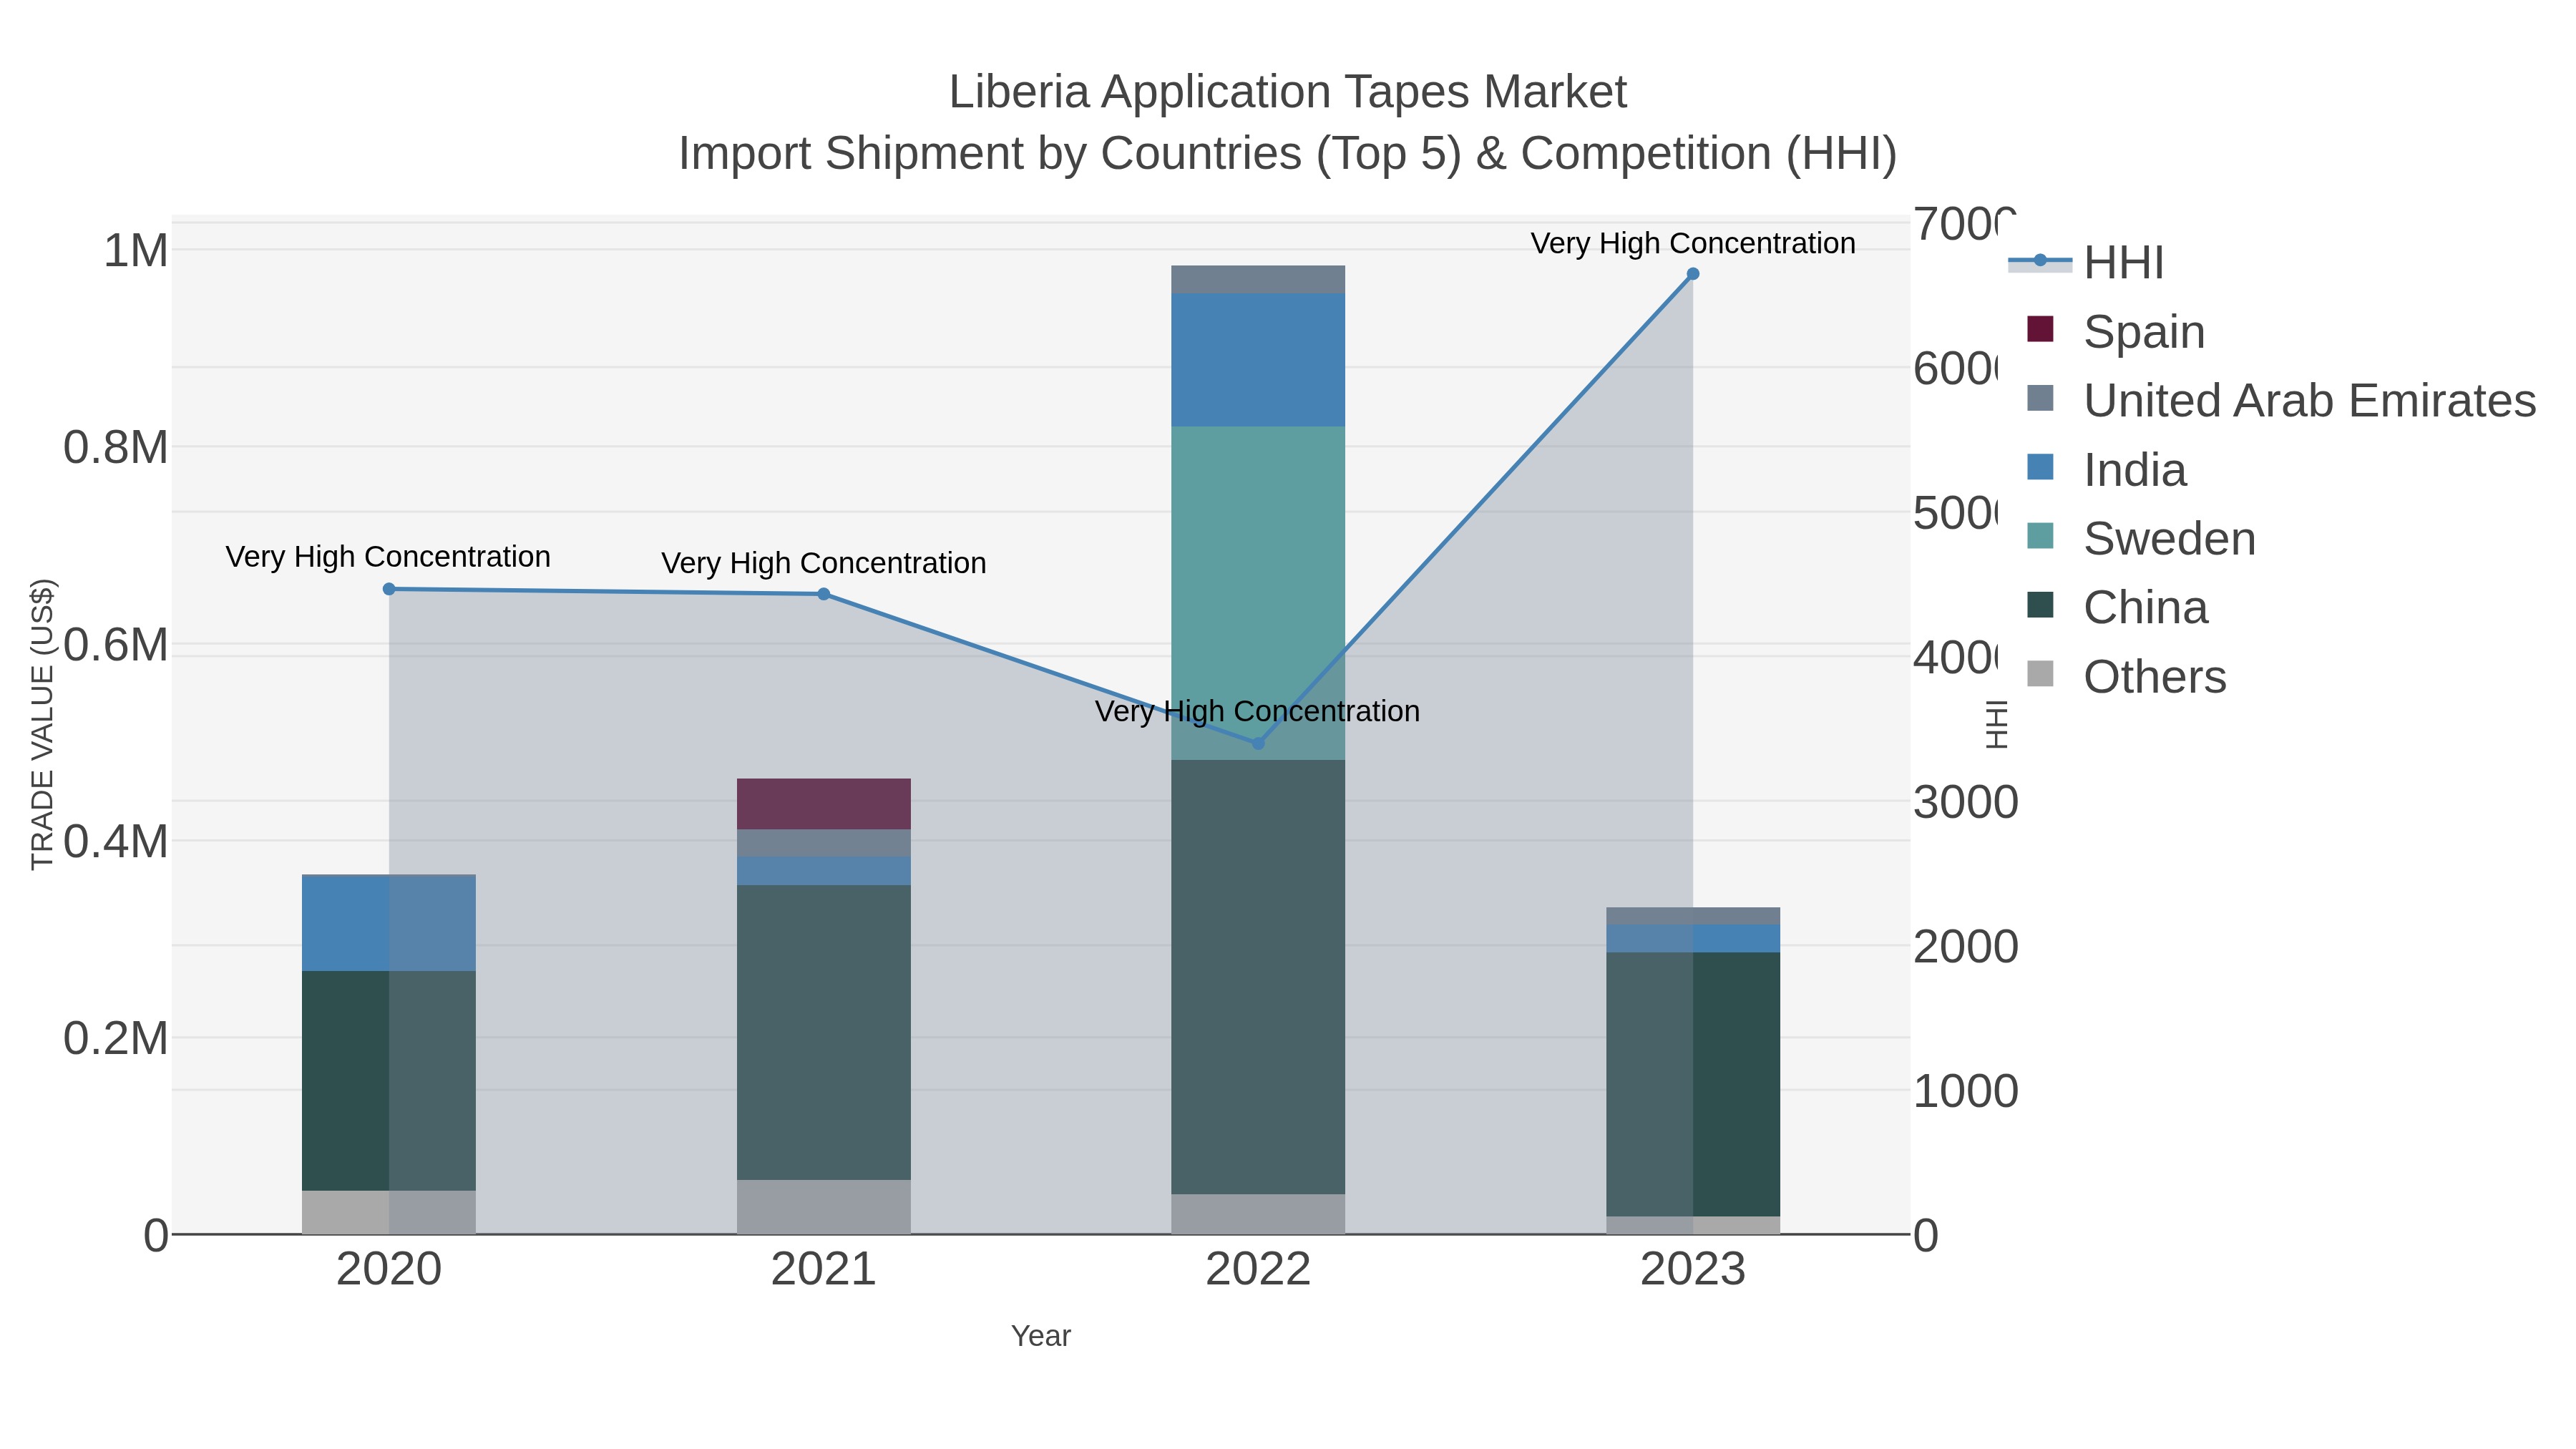Click the Spain maroon legend swatch
The width and height of the screenshot is (2576, 1449).
[2040, 329]
